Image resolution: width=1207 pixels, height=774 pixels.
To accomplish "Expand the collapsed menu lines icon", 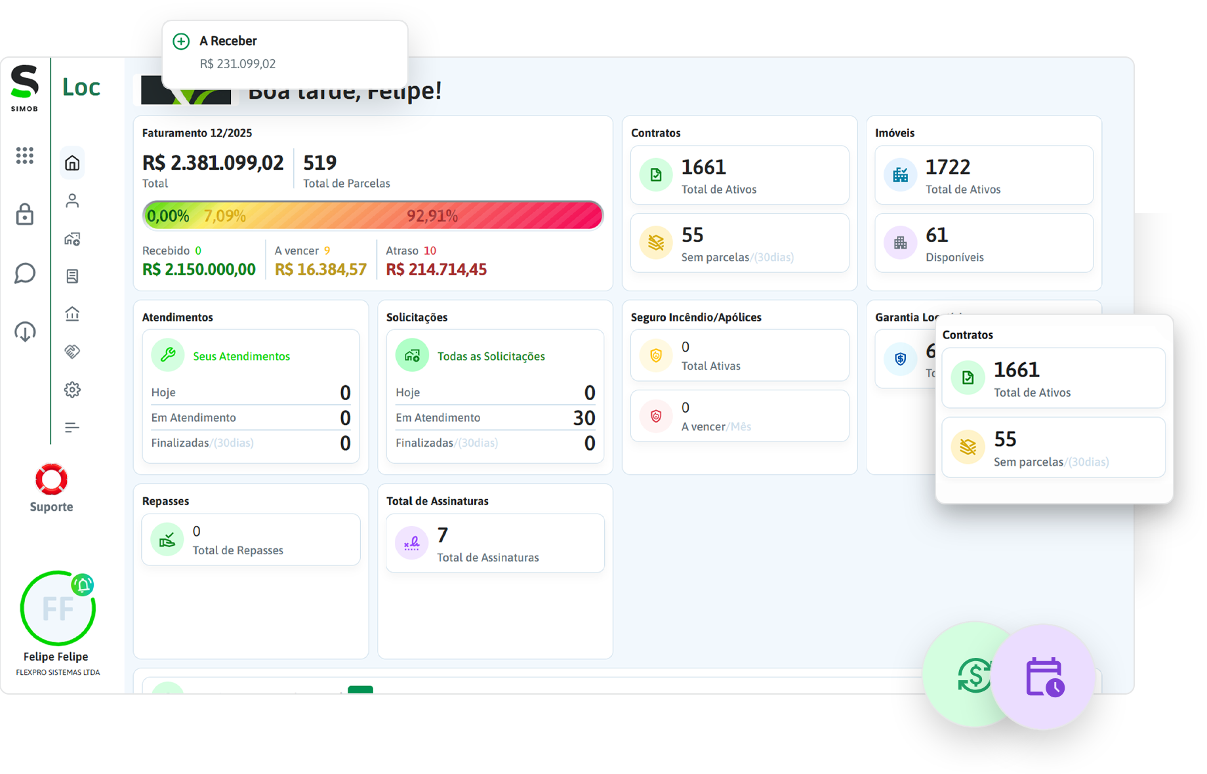I will [72, 428].
